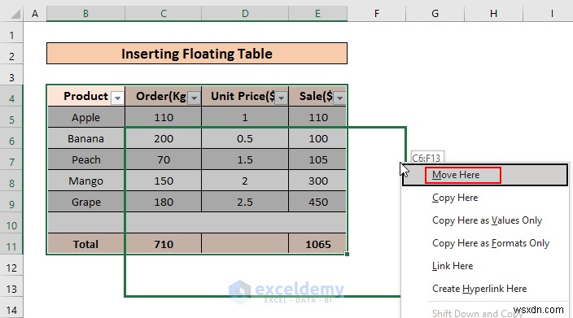The height and width of the screenshot is (318, 573).
Task: Open the Product column filter dropdown
Action: tap(117, 98)
